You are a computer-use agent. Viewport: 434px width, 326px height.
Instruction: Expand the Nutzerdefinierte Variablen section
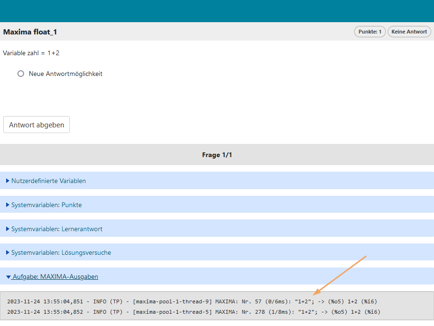point(48,181)
